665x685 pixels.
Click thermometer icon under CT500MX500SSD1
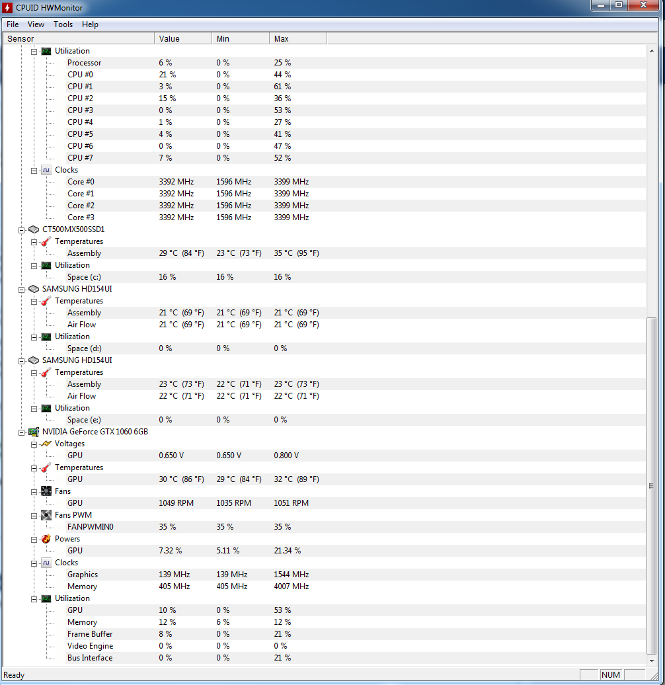pyautogui.click(x=46, y=241)
